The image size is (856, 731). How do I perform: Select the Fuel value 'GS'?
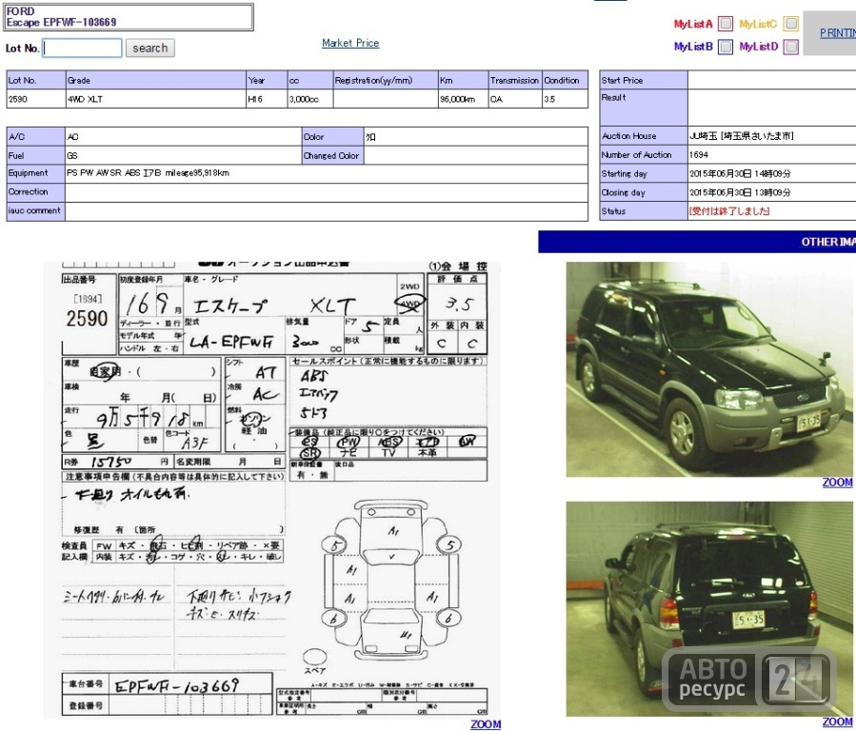click(72, 155)
